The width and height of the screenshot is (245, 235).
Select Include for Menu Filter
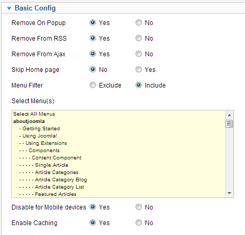point(139,85)
